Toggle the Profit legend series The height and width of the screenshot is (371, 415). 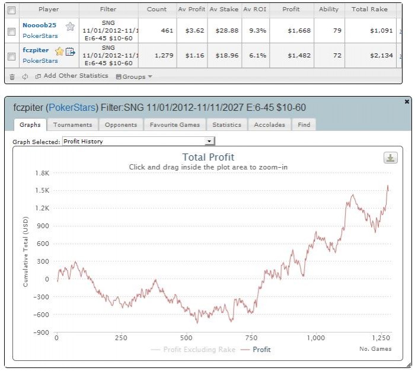tap(256, 350)
